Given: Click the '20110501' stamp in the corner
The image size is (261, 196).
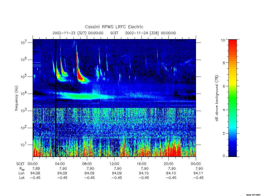Looking at the screenshot, I should [256, 195].
